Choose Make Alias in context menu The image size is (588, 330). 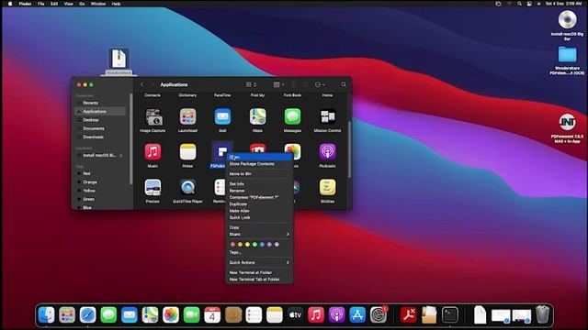[x=259, y=211]
